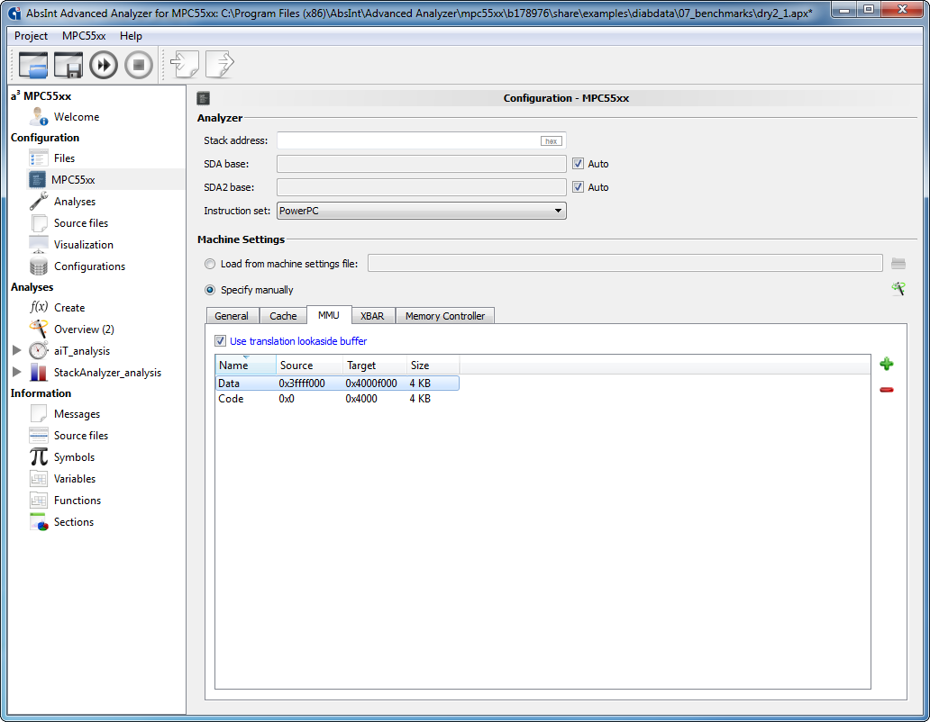Open Files configuration page

coord(64,158)
